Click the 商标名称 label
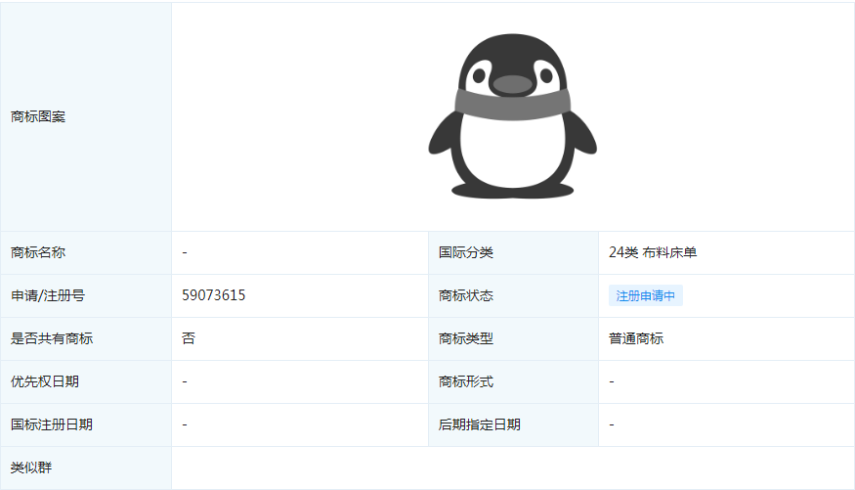 (x=38, y=252)
